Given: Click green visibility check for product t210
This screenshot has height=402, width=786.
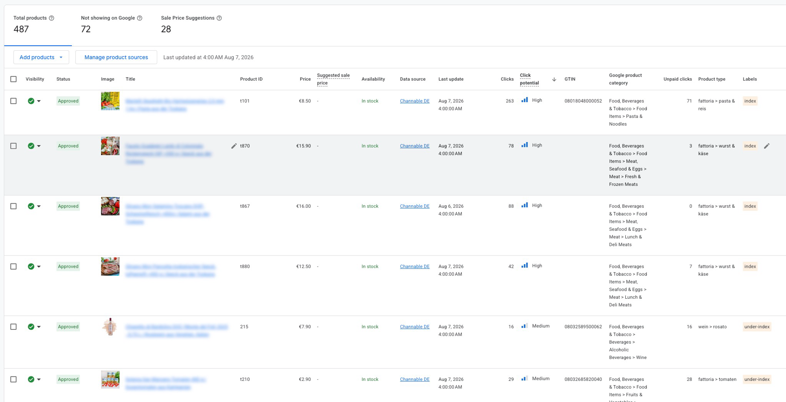Looking at the screenshot, I should (31, 380).
